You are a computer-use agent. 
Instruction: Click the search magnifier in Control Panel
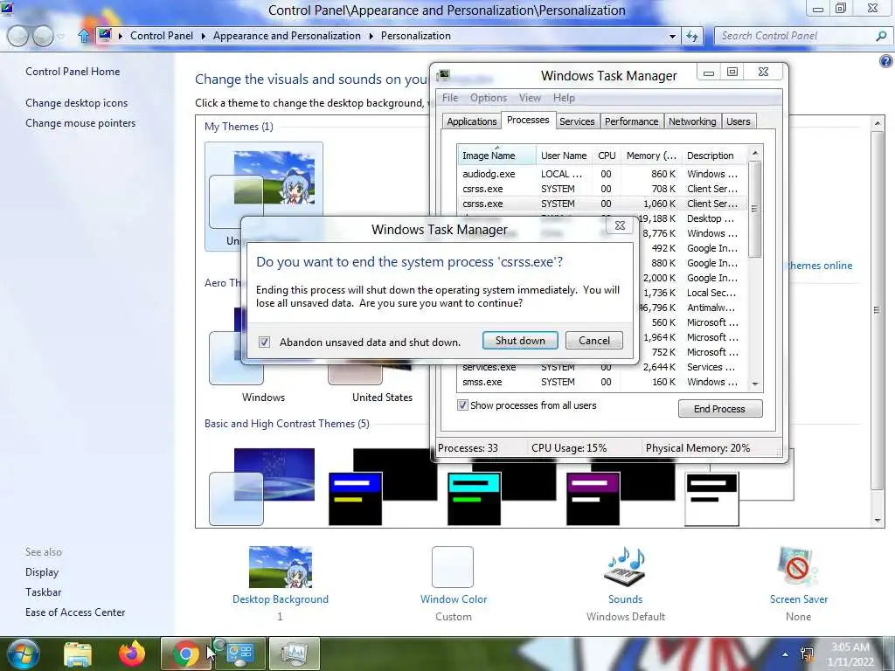pyautogui.click(x=881, y=36)
